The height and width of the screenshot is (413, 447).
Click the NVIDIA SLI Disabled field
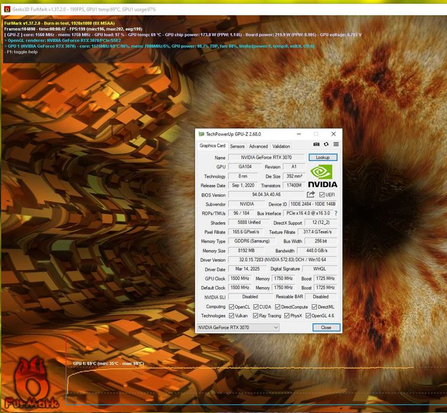coord(250,297)
